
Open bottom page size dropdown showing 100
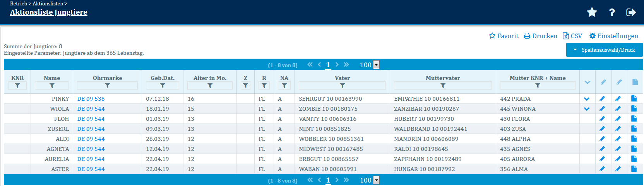point(376,180)
